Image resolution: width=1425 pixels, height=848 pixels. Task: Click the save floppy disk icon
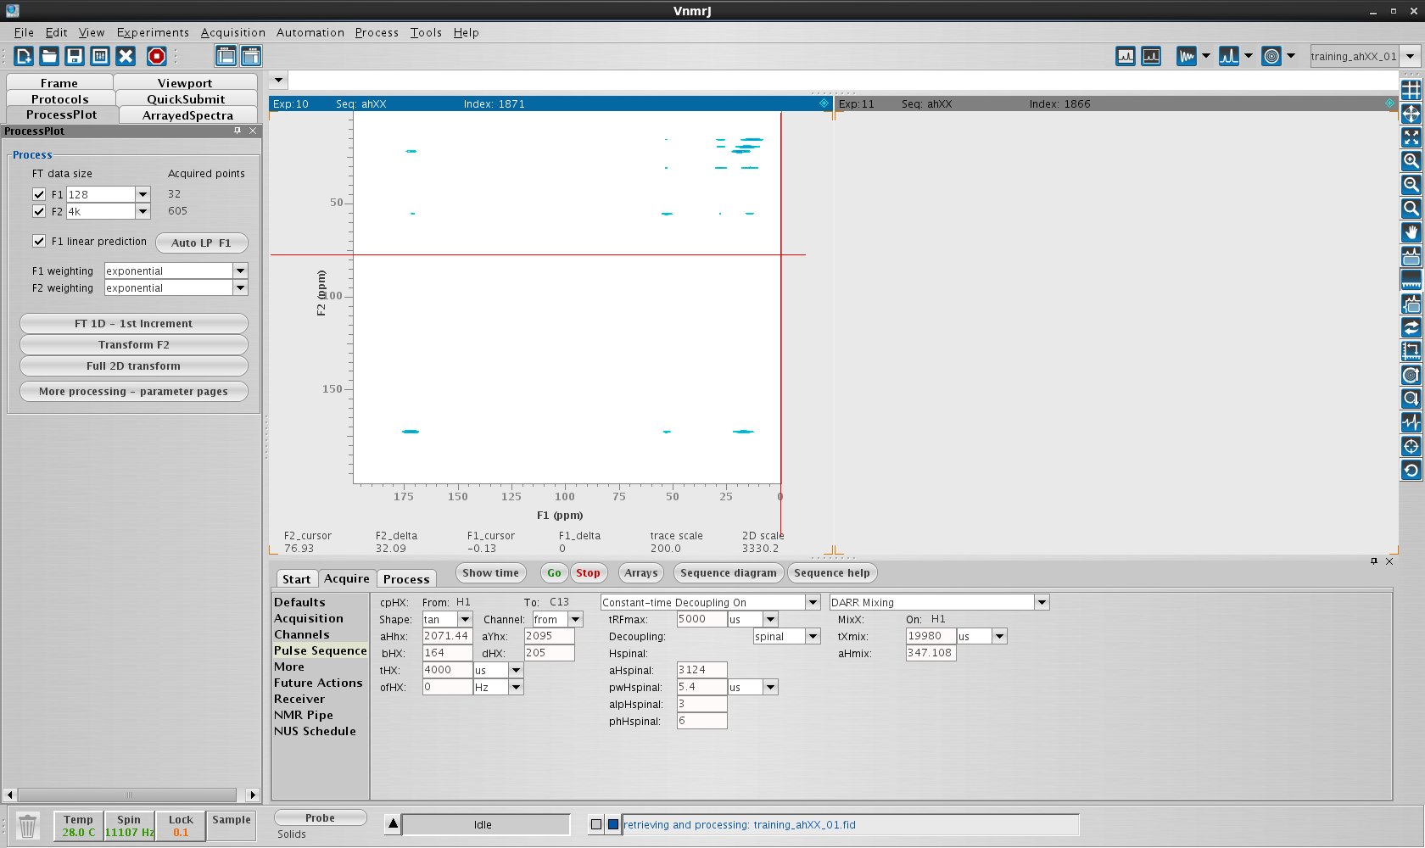tap(75, 56)
